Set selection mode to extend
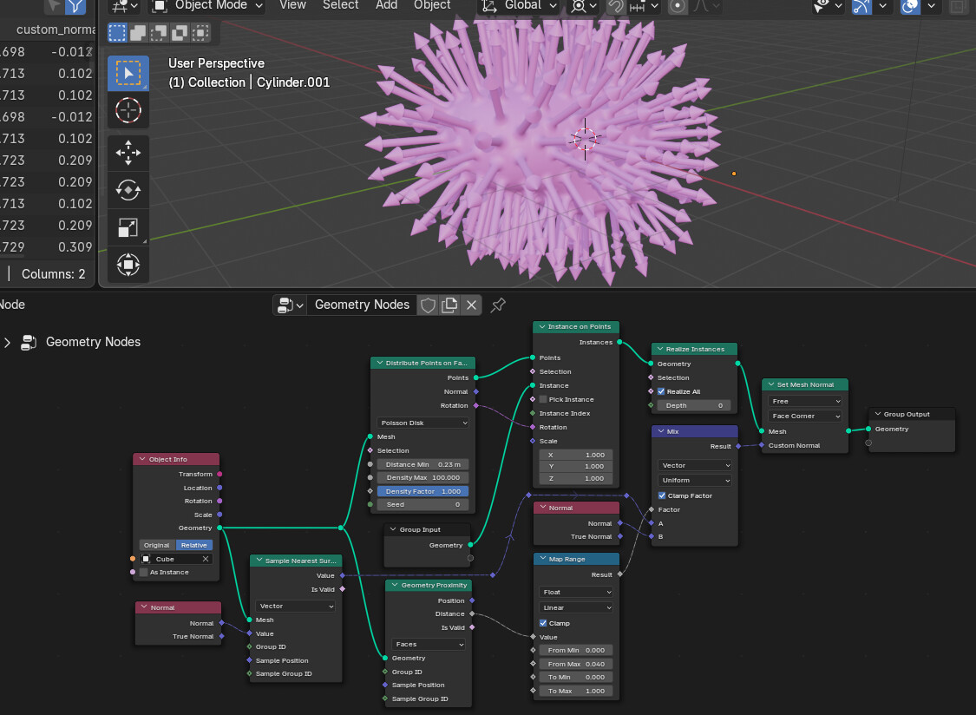976x715 pixels. pos(138,32)
